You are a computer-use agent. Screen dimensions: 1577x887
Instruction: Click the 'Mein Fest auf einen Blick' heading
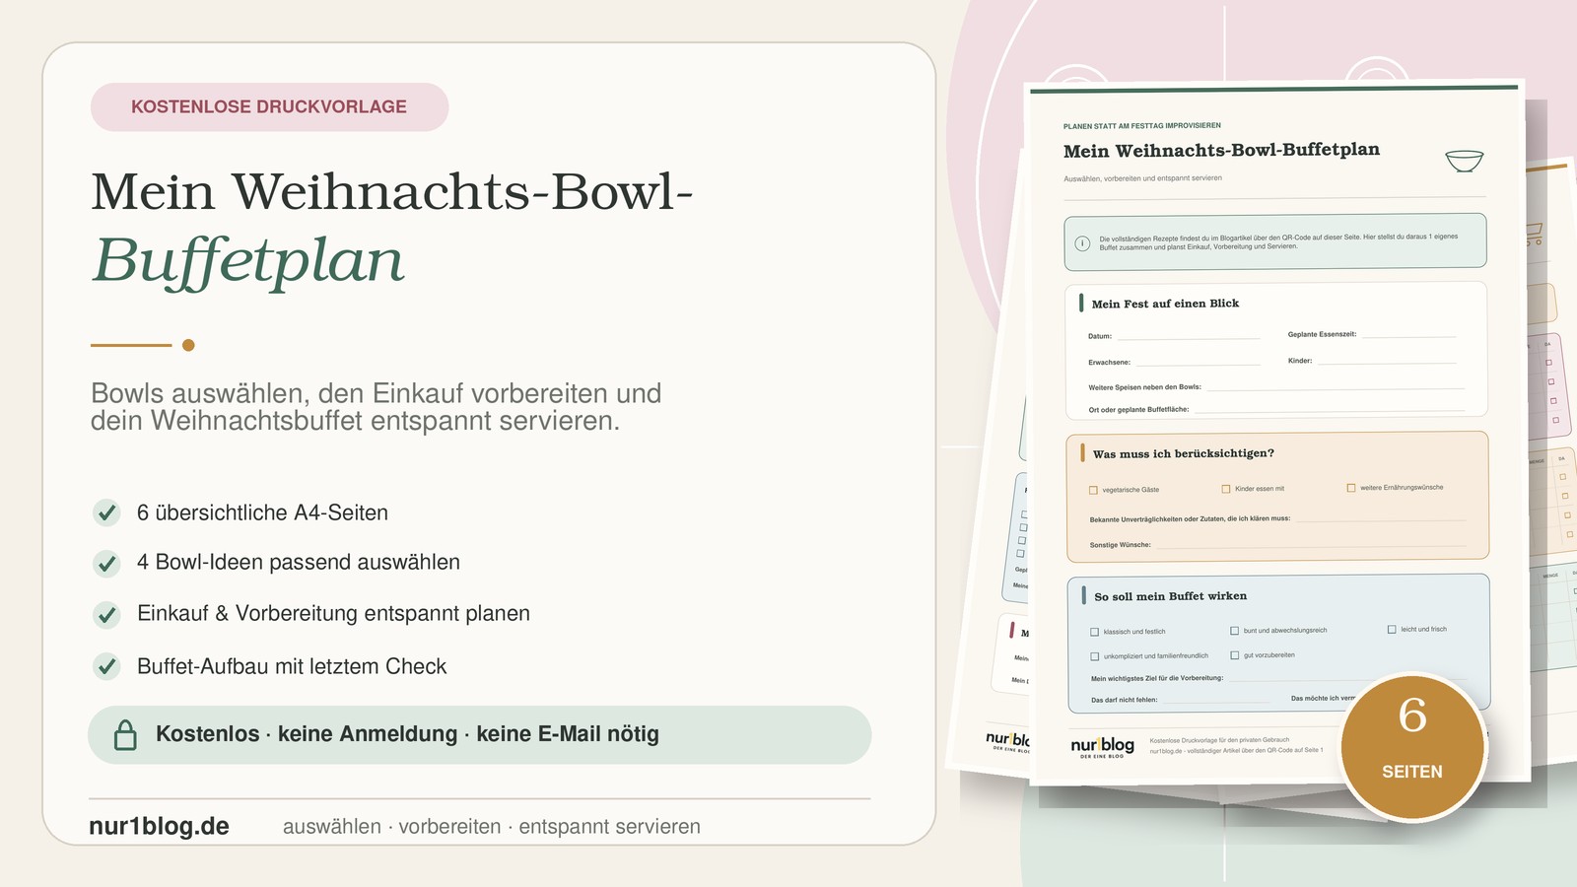1165,304
